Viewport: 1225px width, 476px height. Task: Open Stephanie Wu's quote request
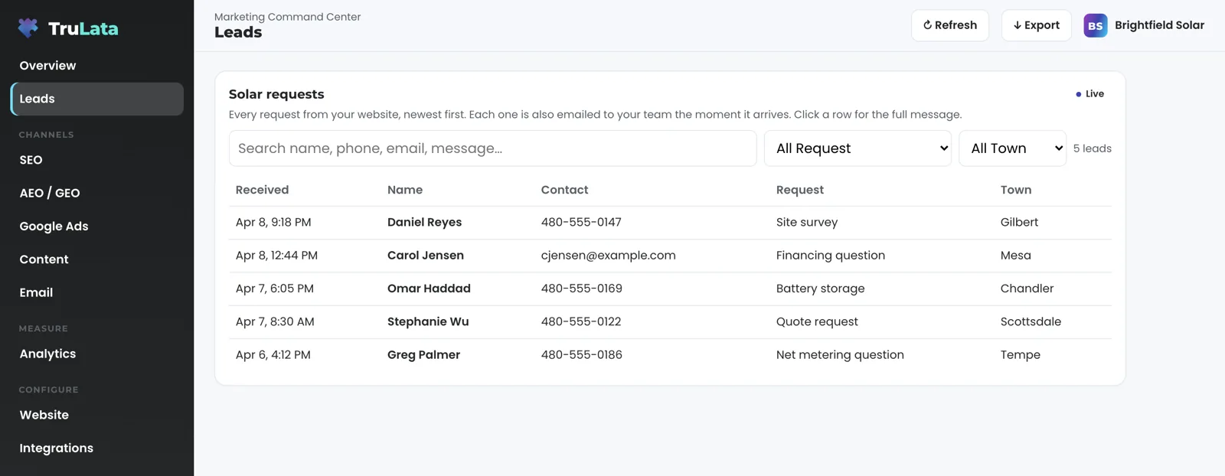tap(670, 322)
